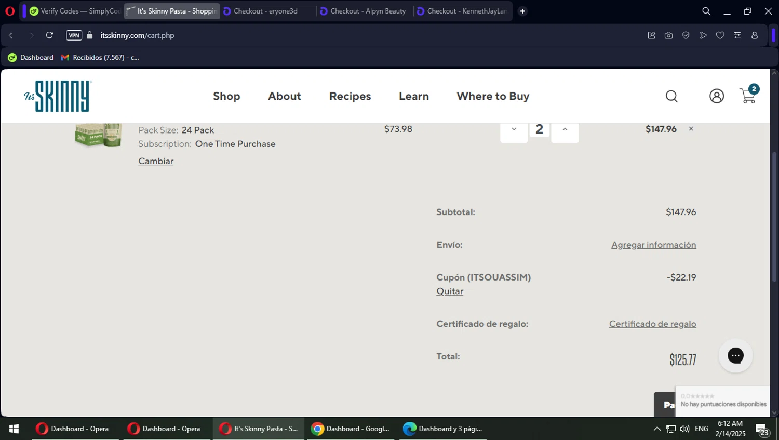The height and width of the screenshot is (440, 779).
Task: Click the quantity field showing 2
Action: [539, 129]
